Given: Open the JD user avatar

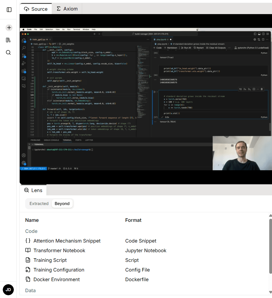Looking at the screenshot, I should [x=8, y=290].
